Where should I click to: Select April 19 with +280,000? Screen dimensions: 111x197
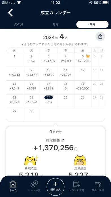[x=83, y=87]
